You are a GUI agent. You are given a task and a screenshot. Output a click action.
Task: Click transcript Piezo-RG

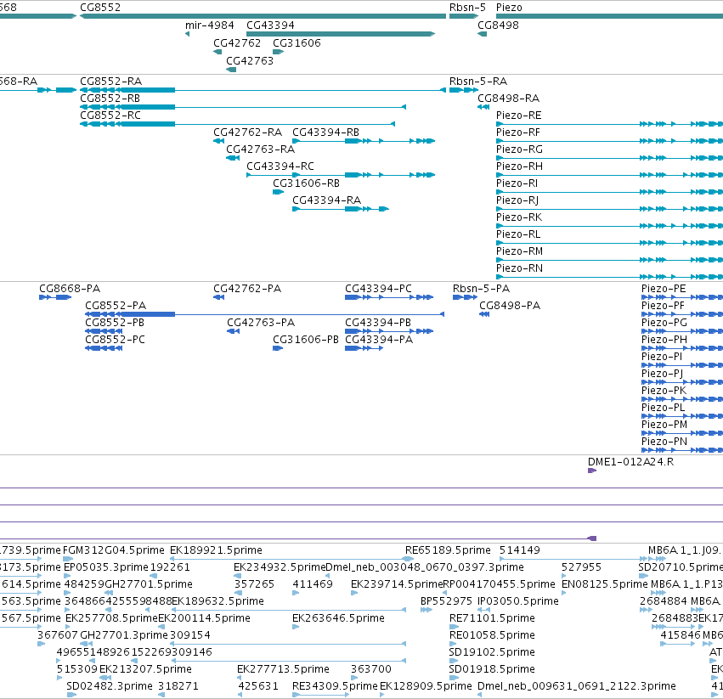coord(519,149)
